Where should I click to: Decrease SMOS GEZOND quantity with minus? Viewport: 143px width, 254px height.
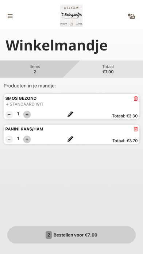(x=9, y=114)
